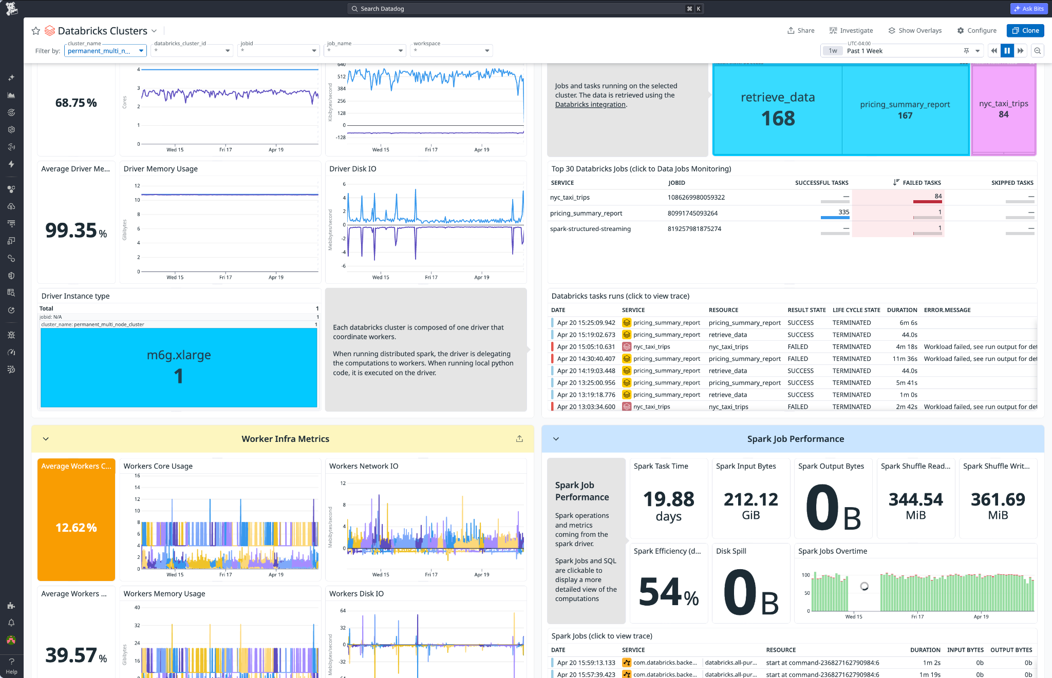The height and width of the screenshot is (678, 1052).
Task: Click the sort icon beside FAILED TASKS
Action: [896, 182]
